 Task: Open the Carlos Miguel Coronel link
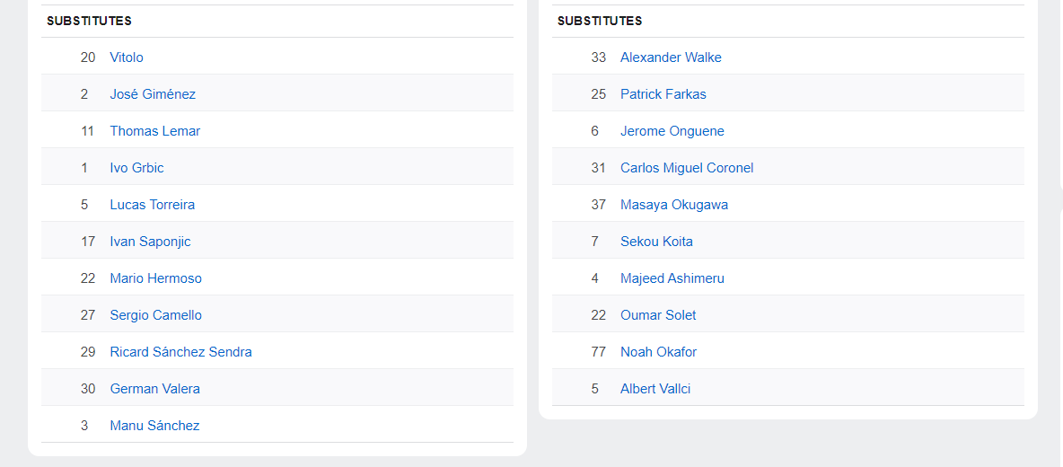(x=687, y=168)
